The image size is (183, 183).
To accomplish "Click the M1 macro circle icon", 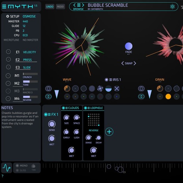I will pos(8,76).
